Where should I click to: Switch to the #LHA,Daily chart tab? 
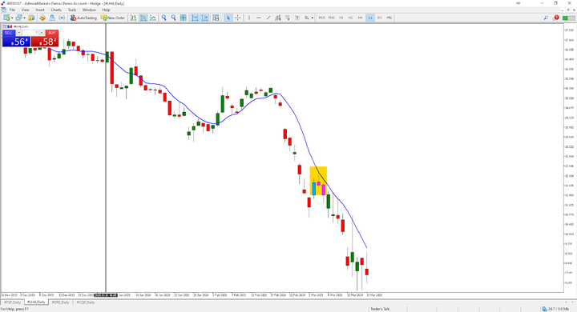[36, 302]
